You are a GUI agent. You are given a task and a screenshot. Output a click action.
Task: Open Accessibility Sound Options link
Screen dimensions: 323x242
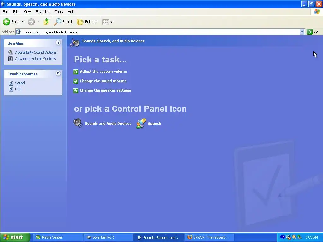tap(36, 53)
